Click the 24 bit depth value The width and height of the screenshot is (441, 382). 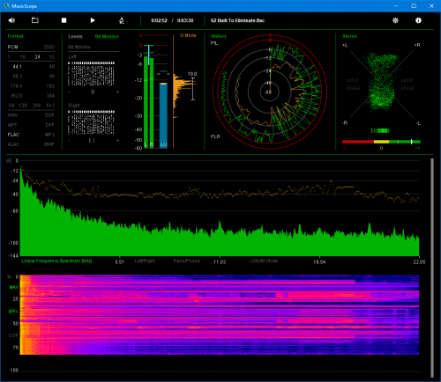(x=37, y=56)
